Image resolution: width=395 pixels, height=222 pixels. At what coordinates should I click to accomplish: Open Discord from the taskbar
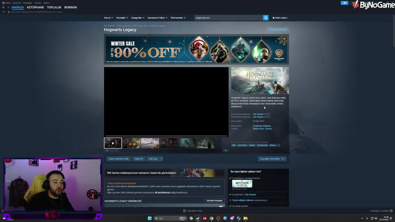[232, 218]
